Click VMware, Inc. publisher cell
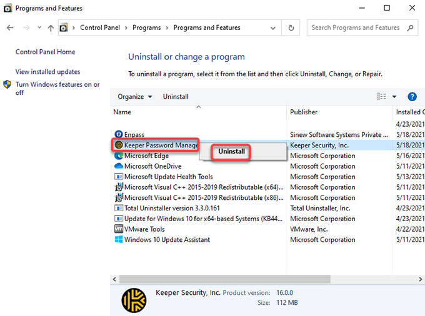 (309, 229)
